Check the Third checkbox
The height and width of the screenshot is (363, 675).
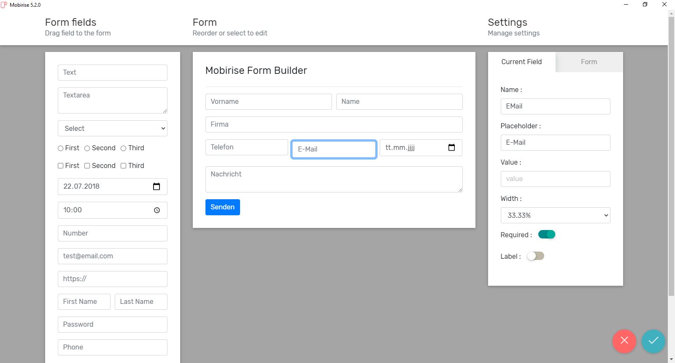point(124,166)
